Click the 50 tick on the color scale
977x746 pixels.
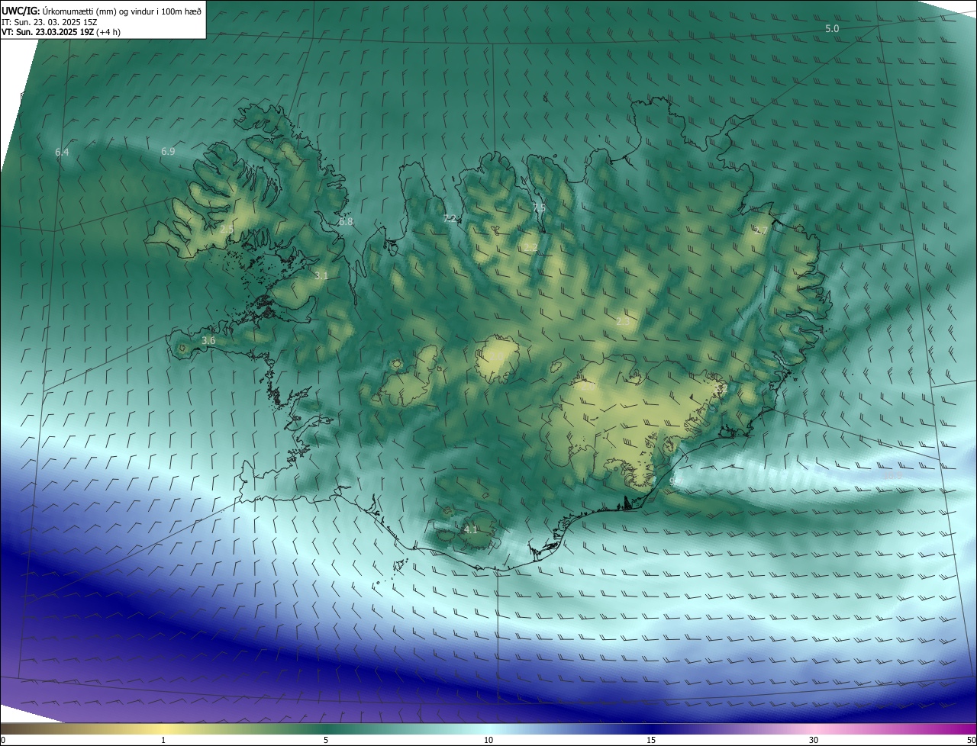(x=971, y=740)
